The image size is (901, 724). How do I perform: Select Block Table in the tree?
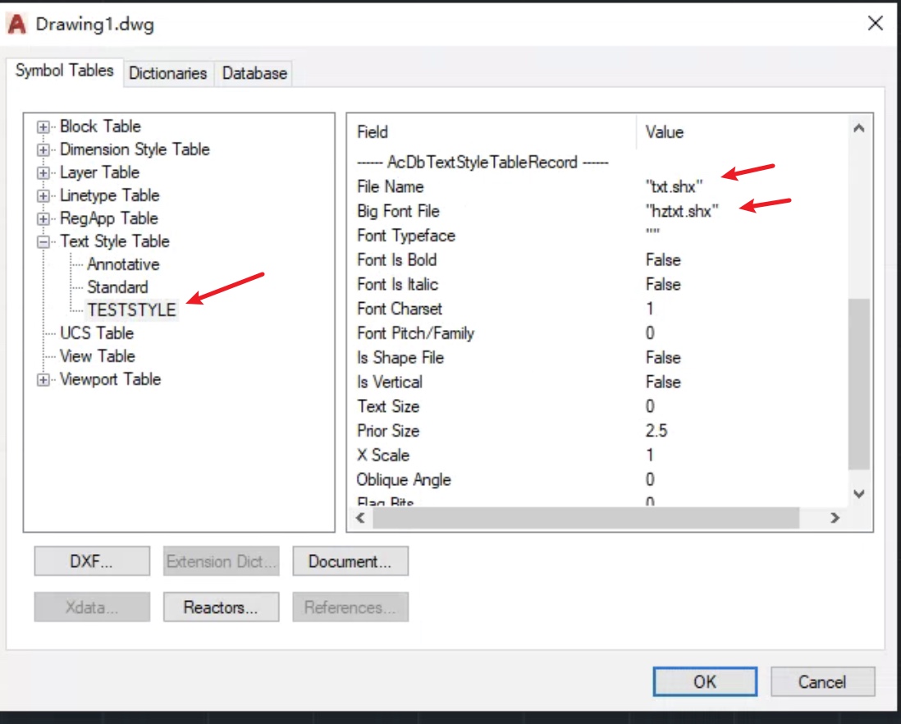click(x=100, y=126)
